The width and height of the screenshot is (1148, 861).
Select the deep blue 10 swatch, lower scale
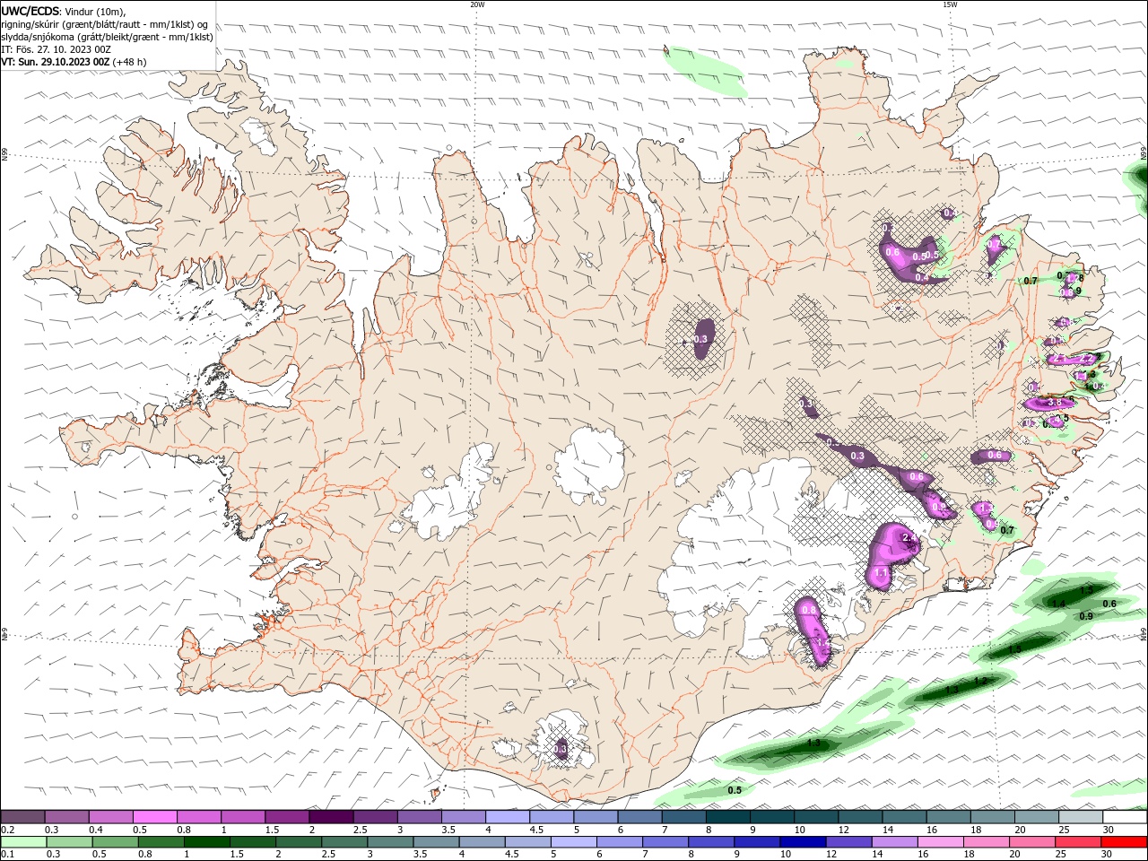click(x=804, y=842)
